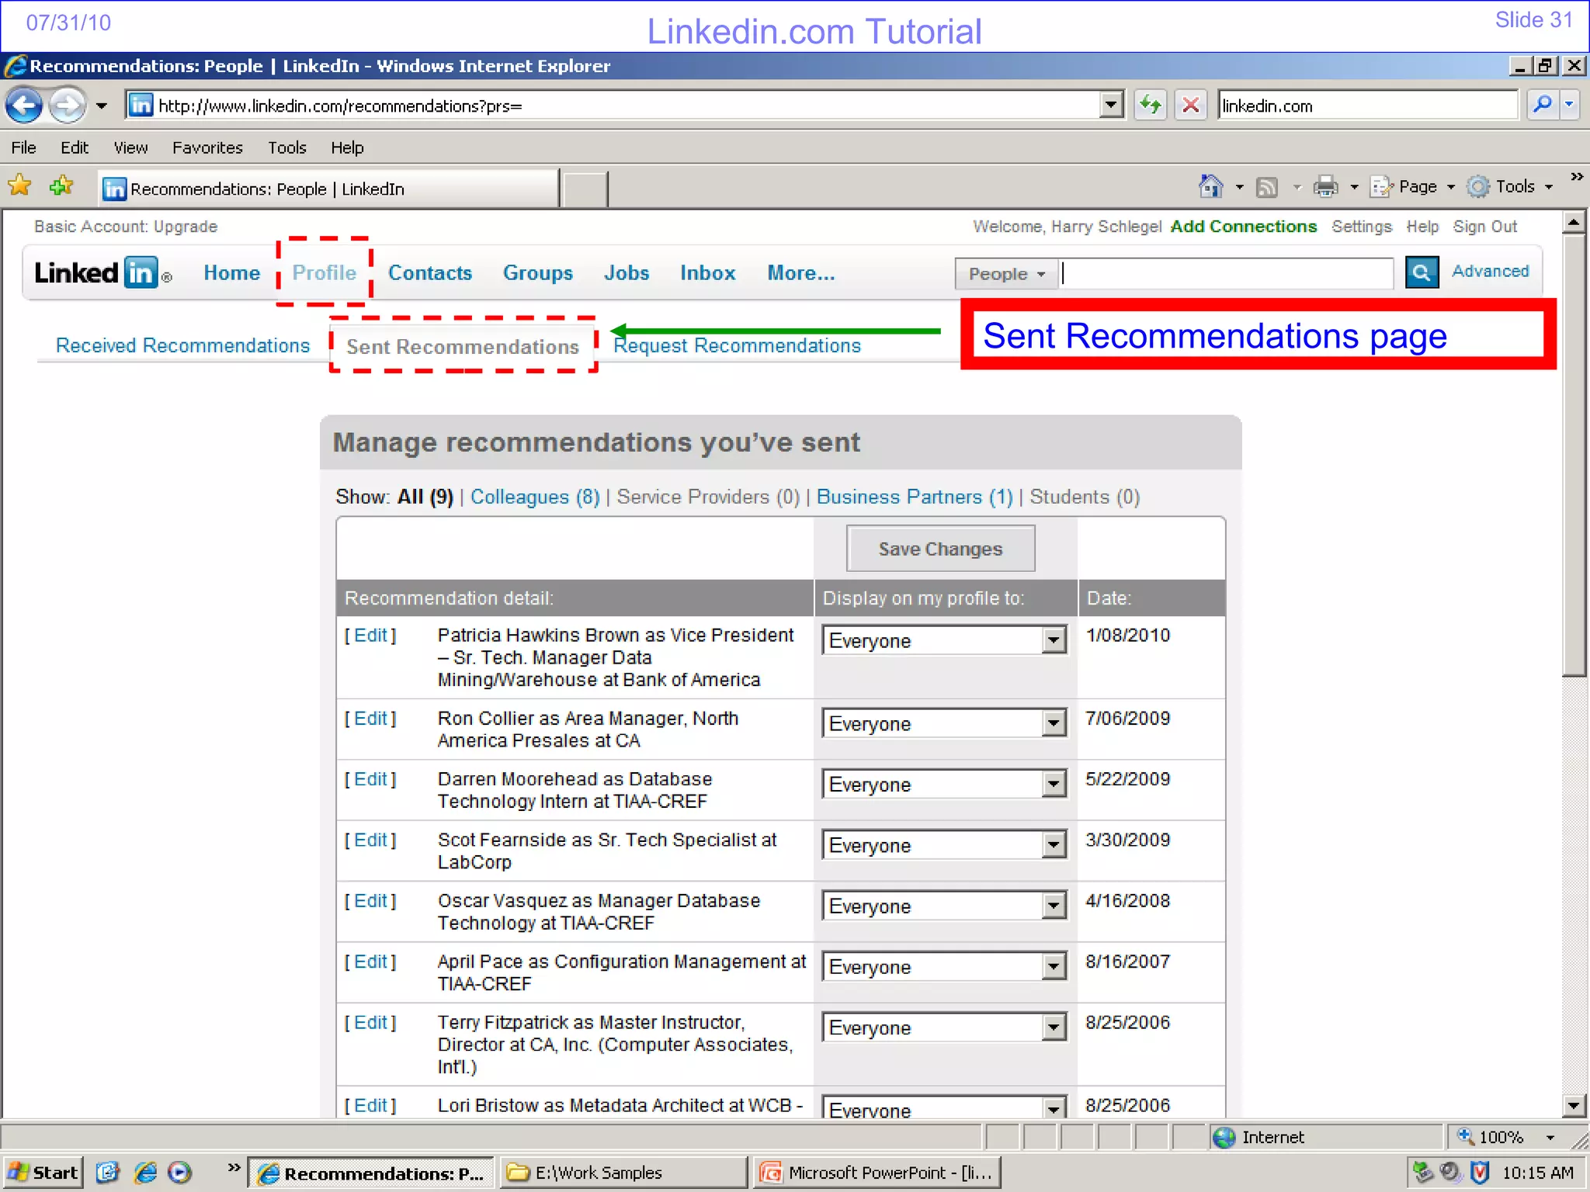Click the Windows Start button
The height and width of the screenshot is (1192, 1590).
click(43, 1173)
